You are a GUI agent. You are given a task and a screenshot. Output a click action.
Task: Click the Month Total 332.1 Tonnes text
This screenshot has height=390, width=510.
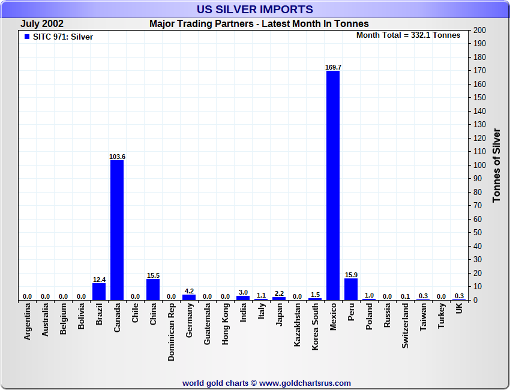[x=408, y=35]
